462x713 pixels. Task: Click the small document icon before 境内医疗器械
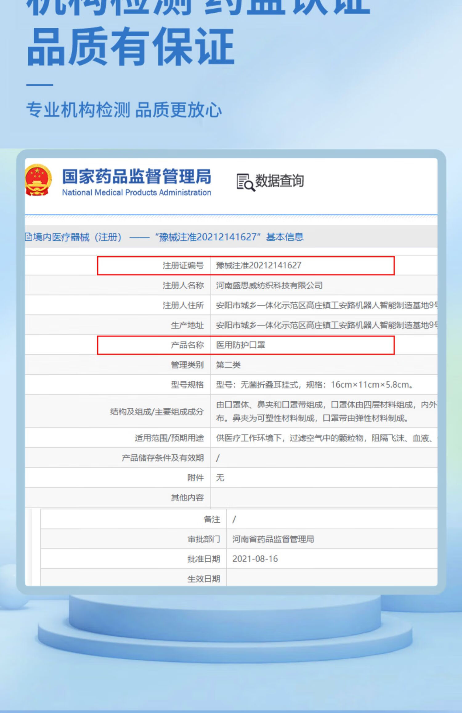28,237
